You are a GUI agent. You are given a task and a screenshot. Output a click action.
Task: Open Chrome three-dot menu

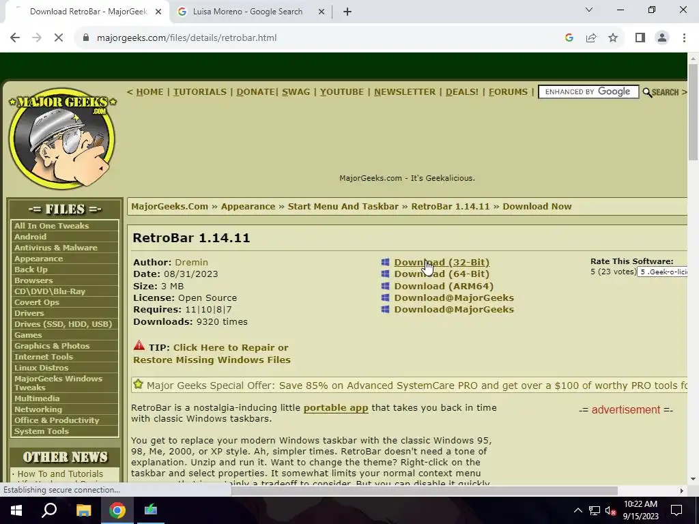(684, 38)
